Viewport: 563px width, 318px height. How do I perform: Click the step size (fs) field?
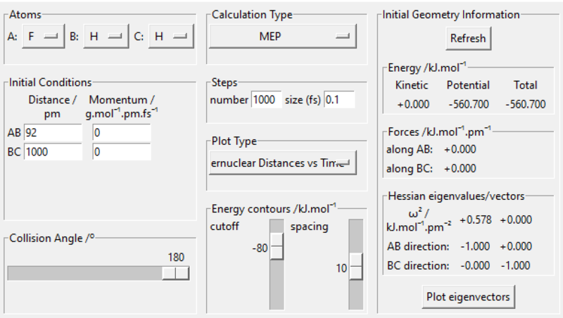pos(339,100)
